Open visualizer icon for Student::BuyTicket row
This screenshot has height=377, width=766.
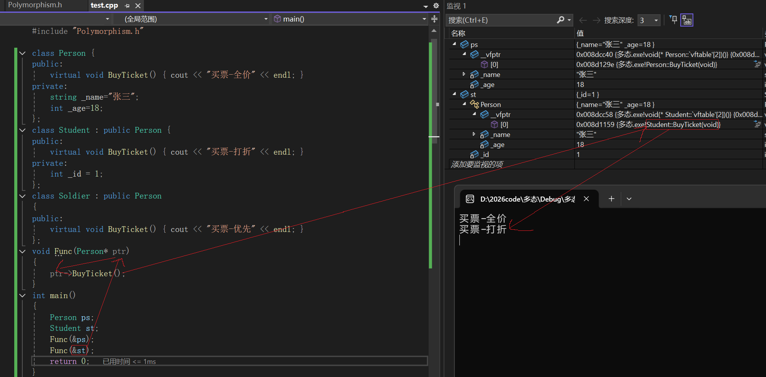(758, 124)
